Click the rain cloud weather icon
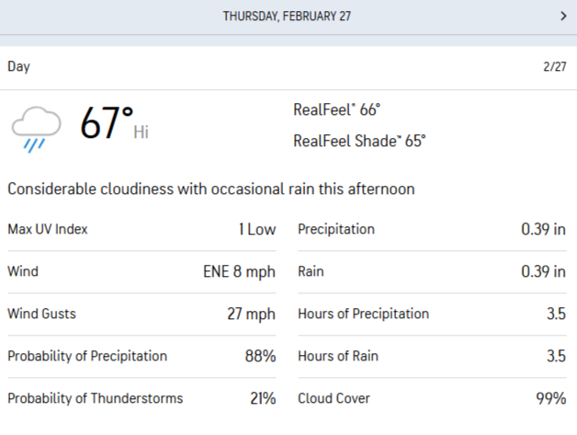Viewport: 577px width, 435px height. coord(36,128)
